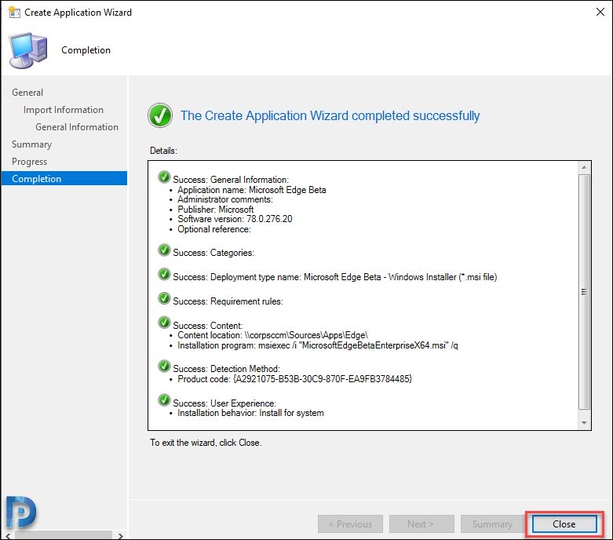Click the 'Details:' label
This screenshot has height=540, width=613.
point(163,151)
